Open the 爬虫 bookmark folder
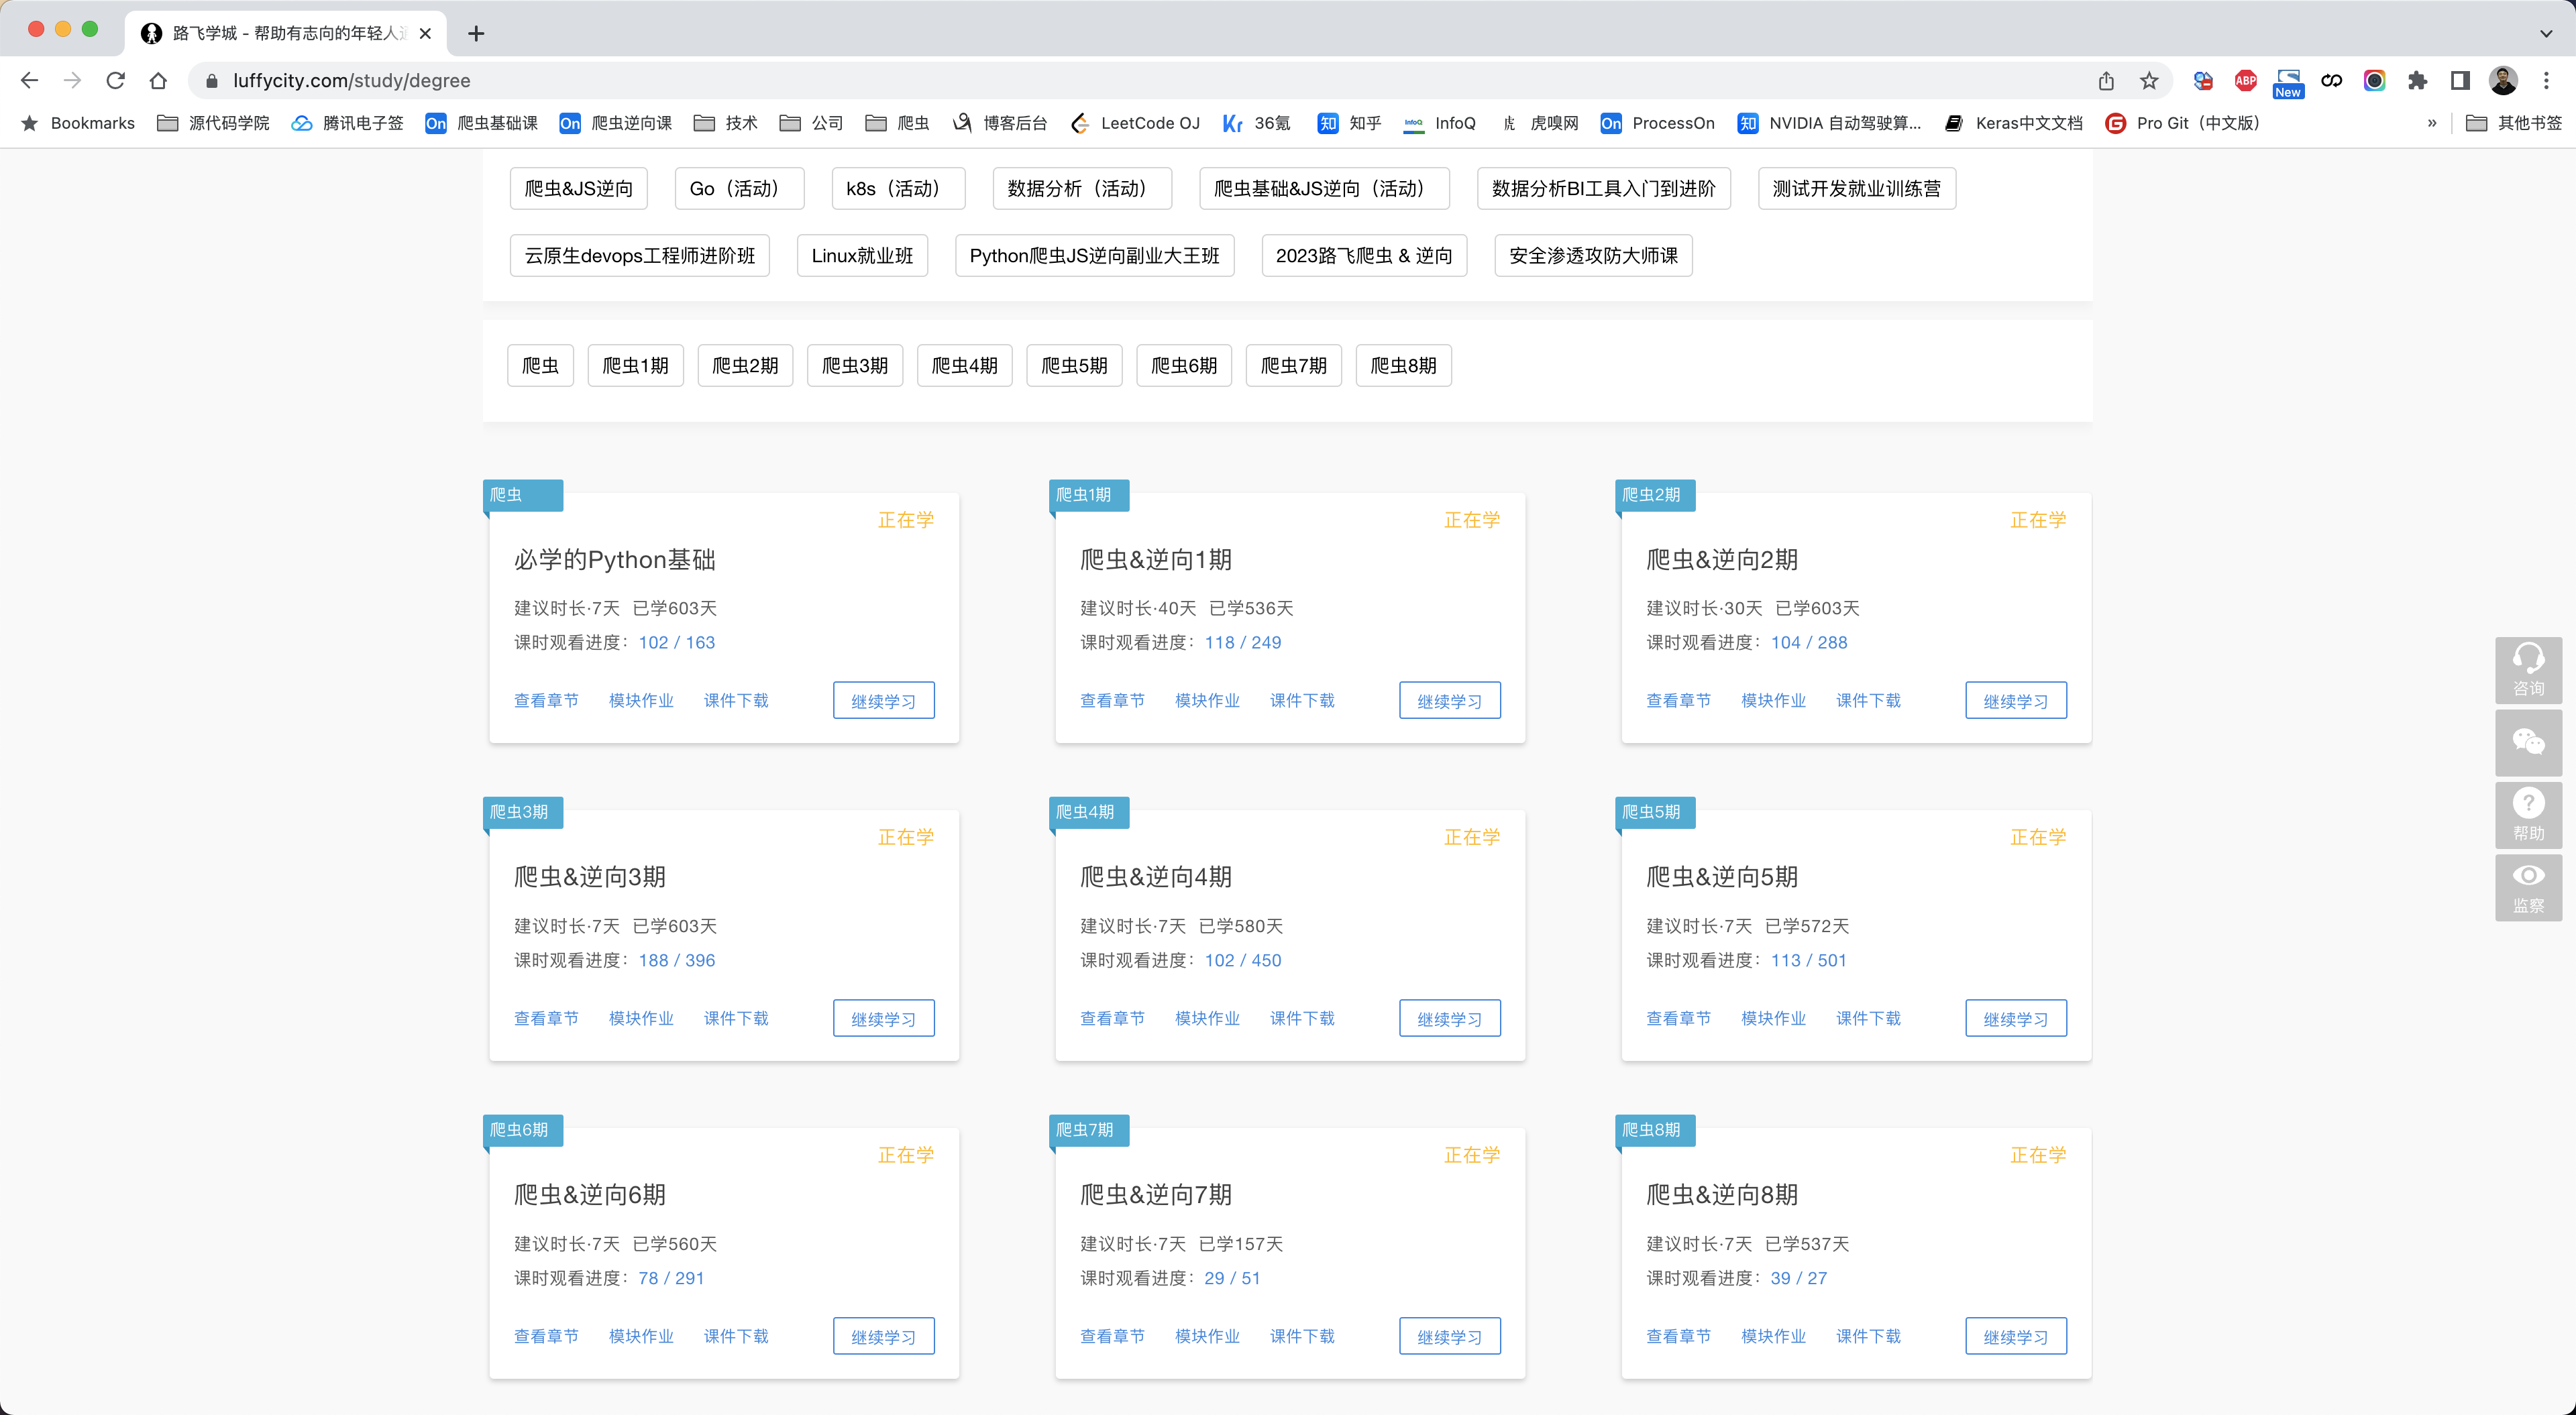Image resolution: width=2576 pixels, height=1415 pixels. (x=897, y=123)
